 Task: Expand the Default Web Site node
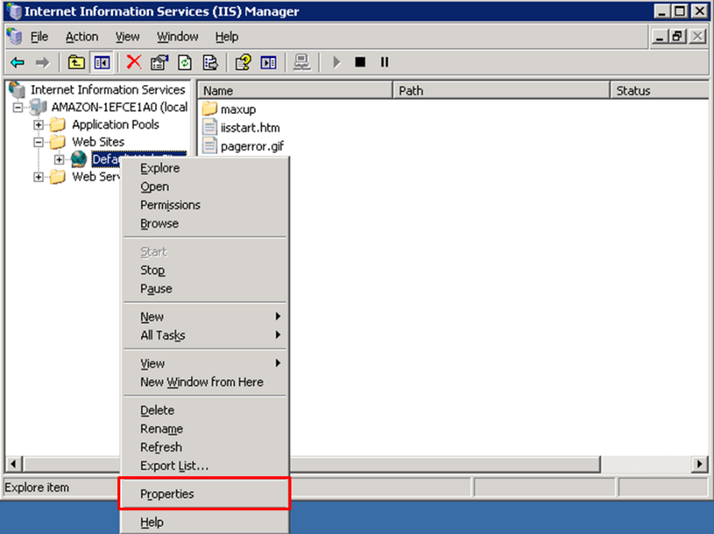pos(59,160)
